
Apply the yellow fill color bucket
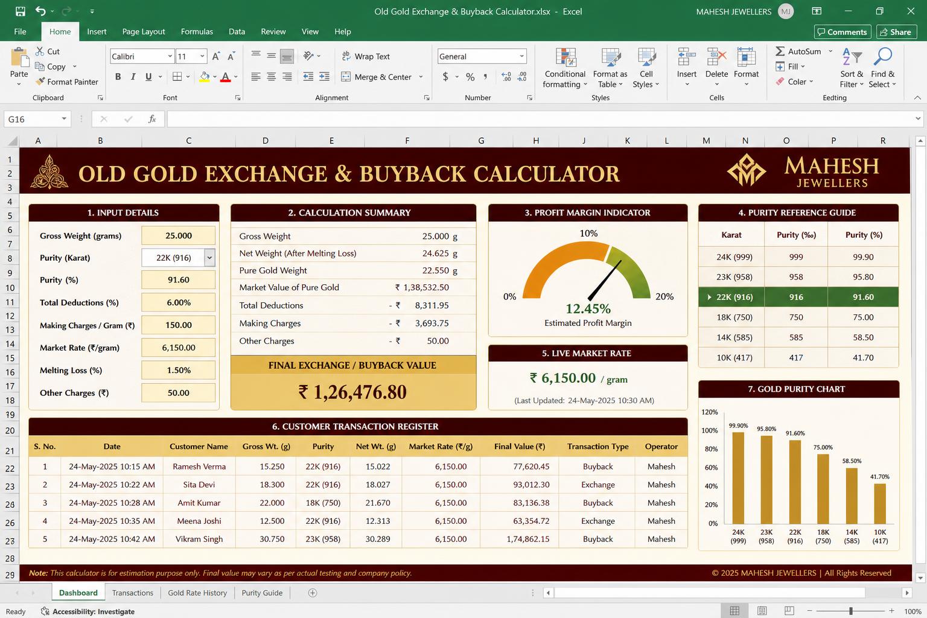point(205,77)
